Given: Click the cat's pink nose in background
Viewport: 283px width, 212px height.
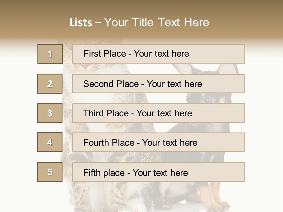Looking at the screenshot, I should point(85,67).
